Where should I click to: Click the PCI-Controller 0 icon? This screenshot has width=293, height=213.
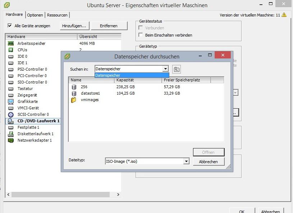coord(11,76)
